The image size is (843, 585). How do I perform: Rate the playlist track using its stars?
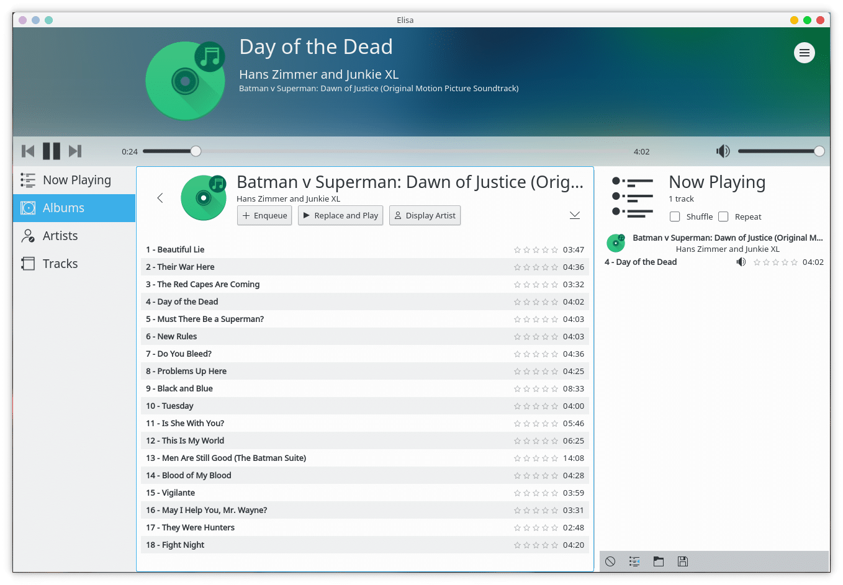[775, 262]
